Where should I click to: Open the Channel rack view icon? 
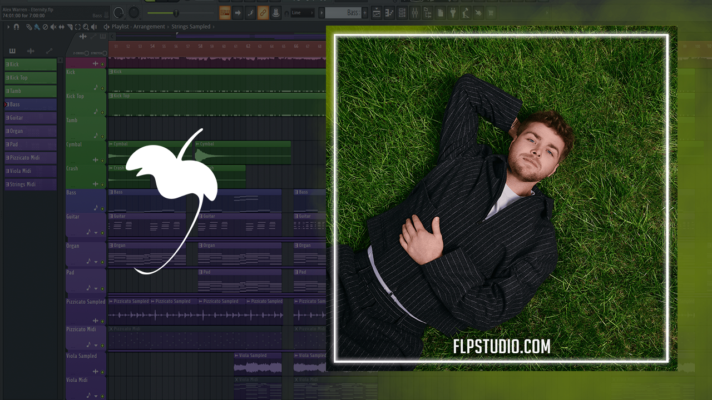tap(402, 13)
